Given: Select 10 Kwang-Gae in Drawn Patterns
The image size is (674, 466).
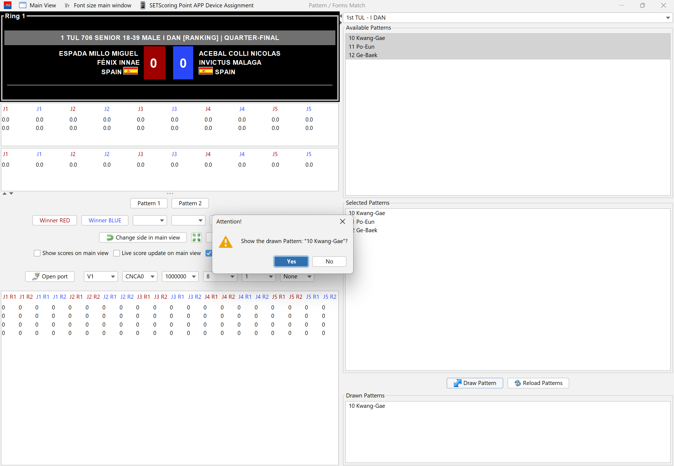Looking at the screenshot, I should pos(508,406).
